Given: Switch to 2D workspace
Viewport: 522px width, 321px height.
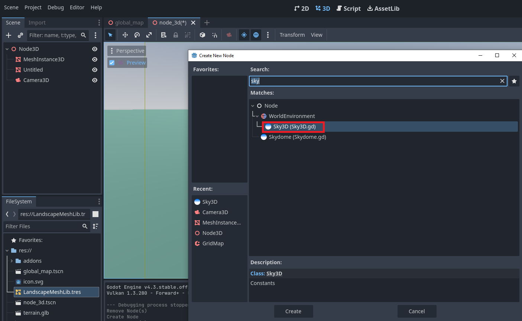Looking at the screenshot, I should coord(301,9).
